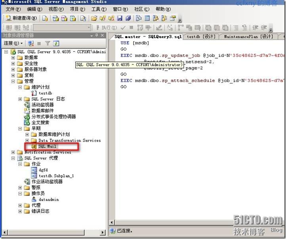
Task: Switch to the MaintenancePlan [设计] tab
Action: (248, 37)
